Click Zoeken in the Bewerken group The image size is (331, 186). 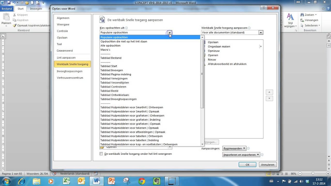(308, 15)
